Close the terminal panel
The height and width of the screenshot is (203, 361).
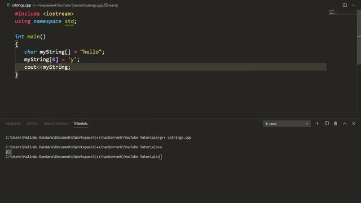click(354, 123)
